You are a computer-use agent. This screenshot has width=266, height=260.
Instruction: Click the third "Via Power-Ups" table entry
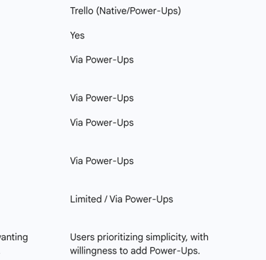coord(101,123)
